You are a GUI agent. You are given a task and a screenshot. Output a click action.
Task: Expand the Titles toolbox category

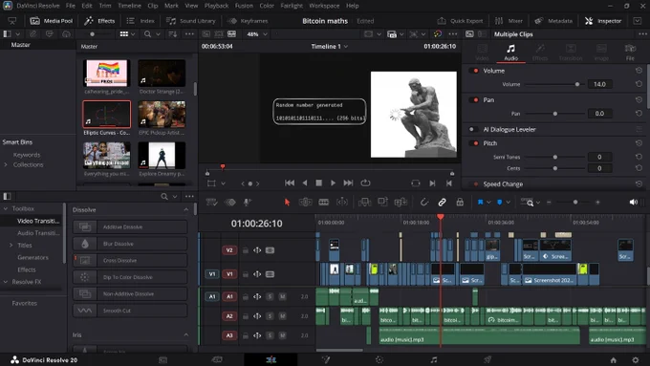point(11,246)
